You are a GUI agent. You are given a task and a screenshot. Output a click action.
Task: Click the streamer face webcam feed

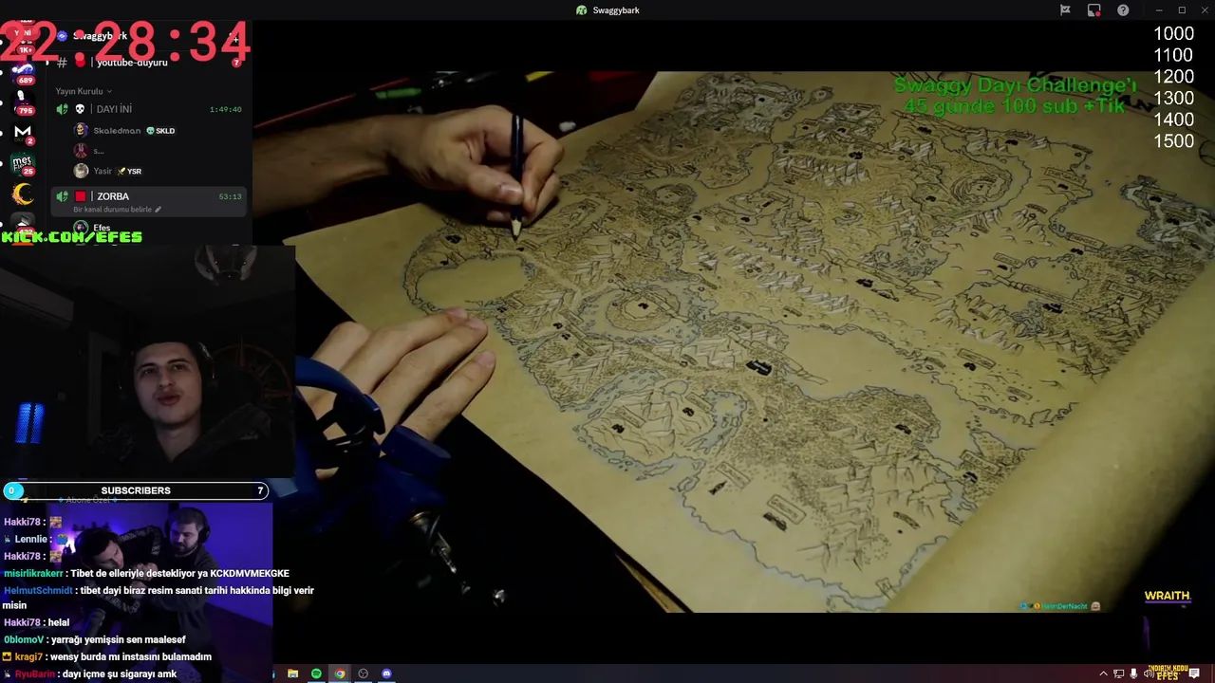pos(147,360)
